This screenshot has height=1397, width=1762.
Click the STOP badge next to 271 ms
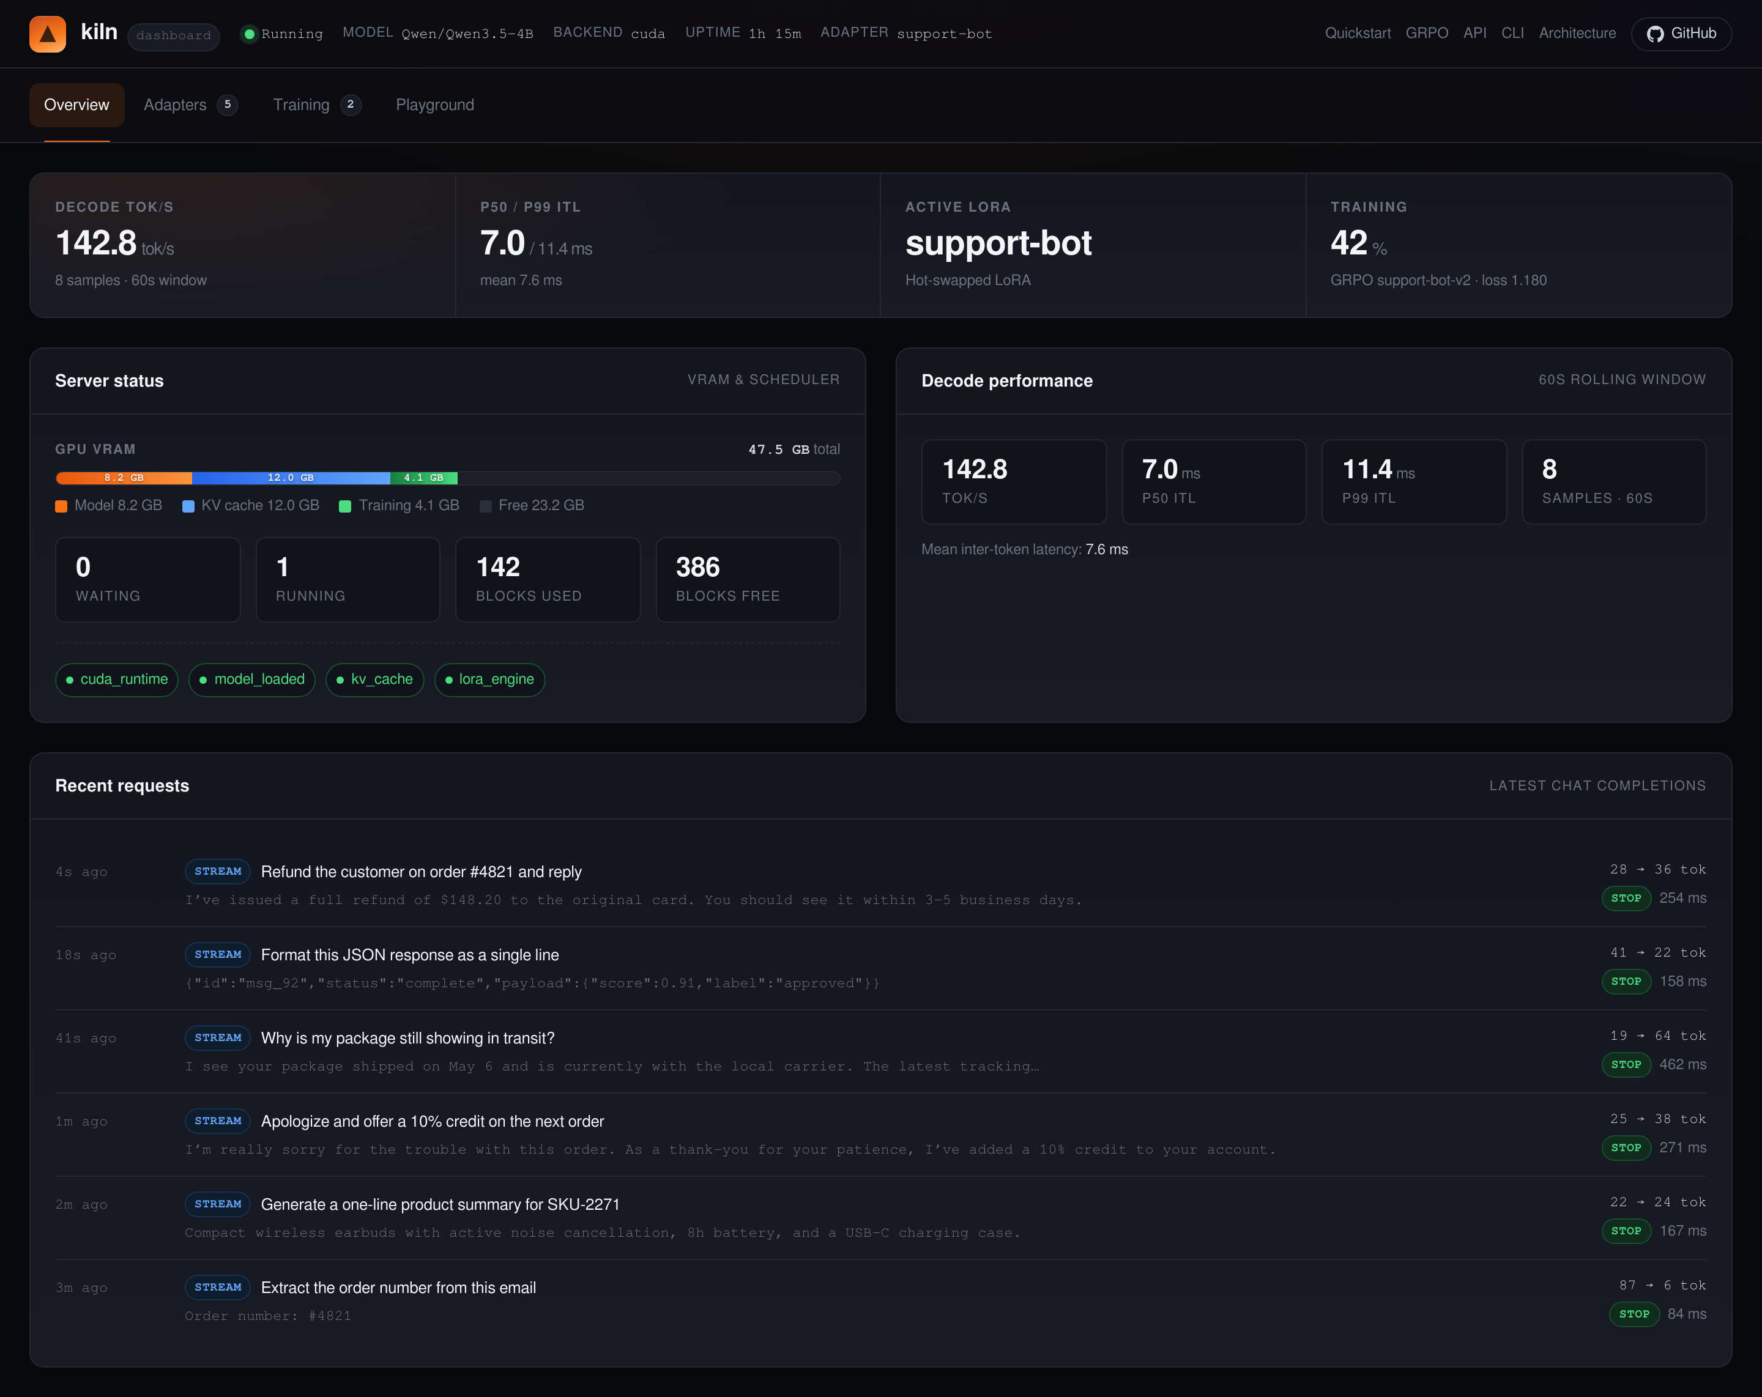pyautogui.click(x=1626, y=1149)
